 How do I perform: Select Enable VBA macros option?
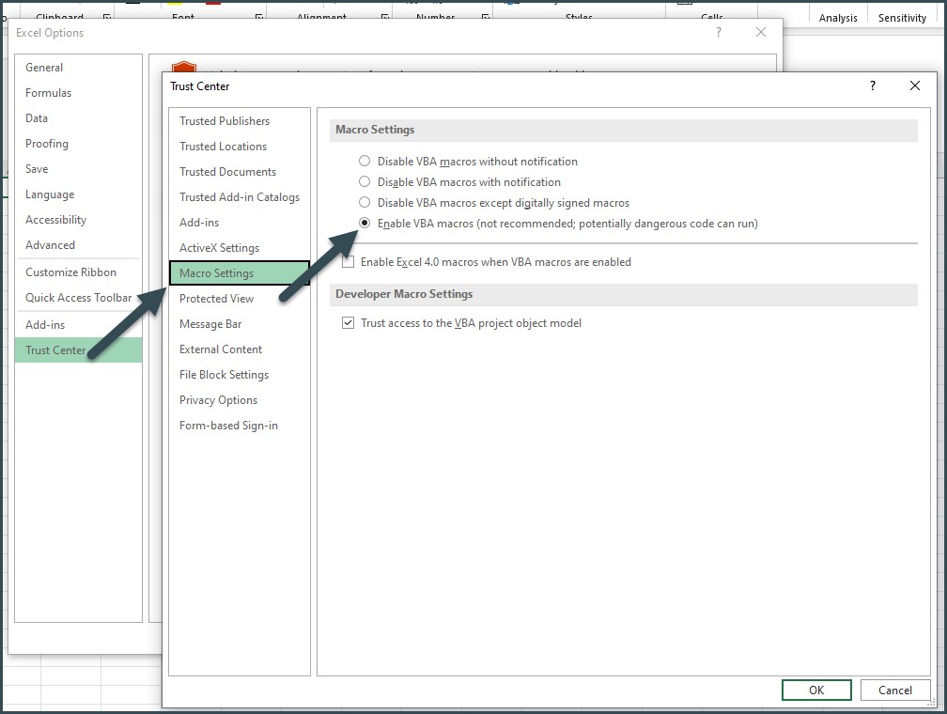(x=365, y=223)
